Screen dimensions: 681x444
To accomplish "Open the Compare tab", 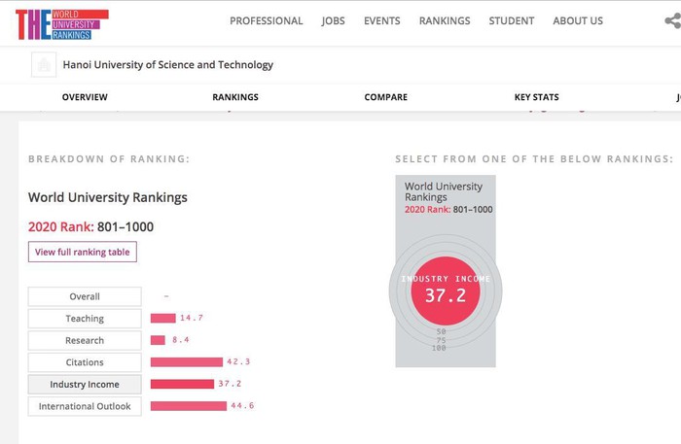I will tap(385, 97).
